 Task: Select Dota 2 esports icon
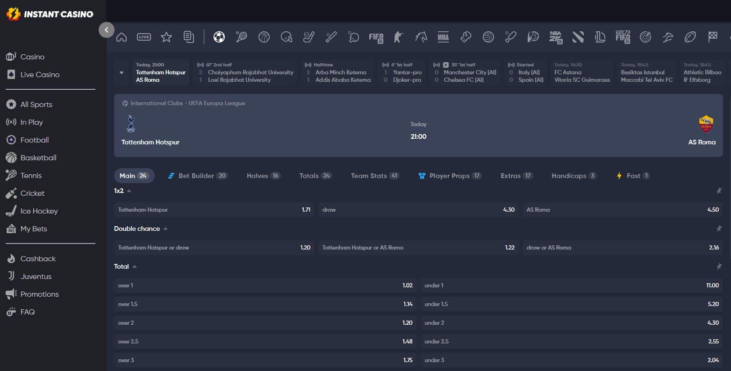click(x=578, y=37)
